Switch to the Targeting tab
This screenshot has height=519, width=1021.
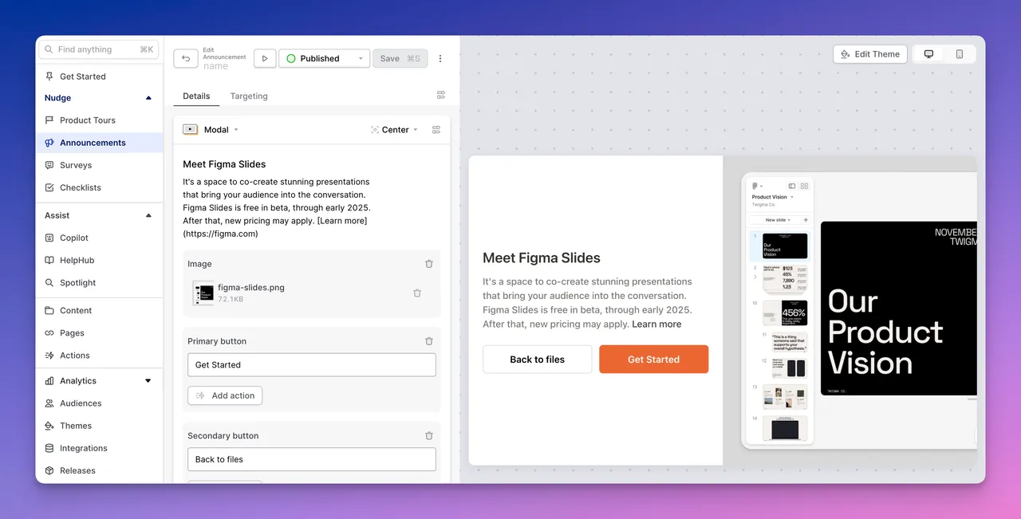[249, 96]
